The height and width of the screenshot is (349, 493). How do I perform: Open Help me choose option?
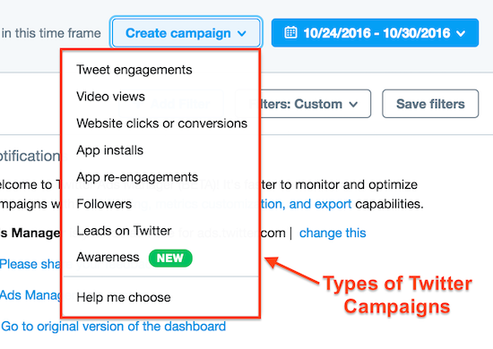pos(124,297)
